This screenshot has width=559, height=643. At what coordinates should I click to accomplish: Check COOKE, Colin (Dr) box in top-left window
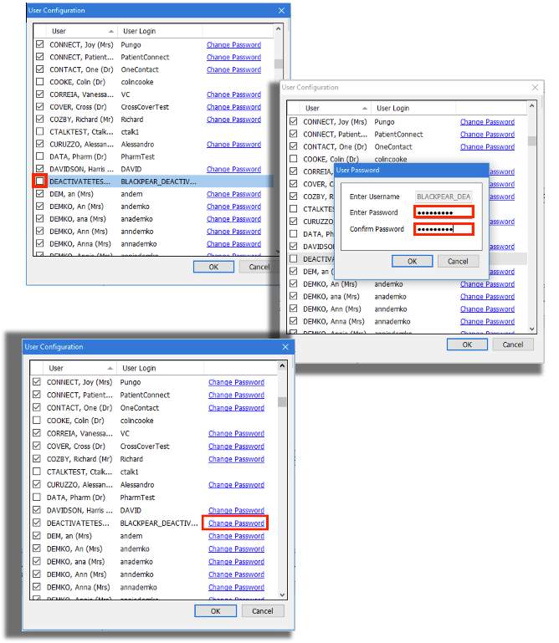point(40,81)
